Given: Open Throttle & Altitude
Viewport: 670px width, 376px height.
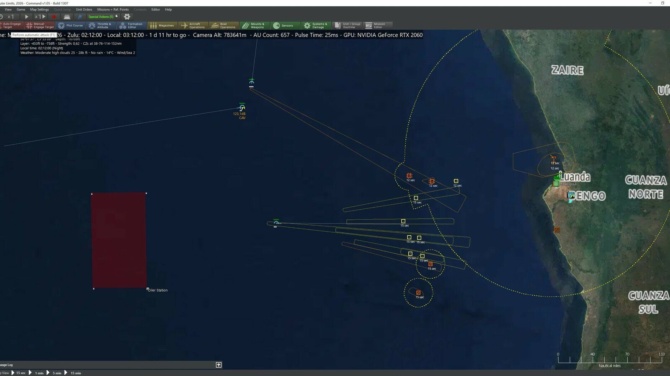Looking at the screenshot, I should tap(100, 25).
